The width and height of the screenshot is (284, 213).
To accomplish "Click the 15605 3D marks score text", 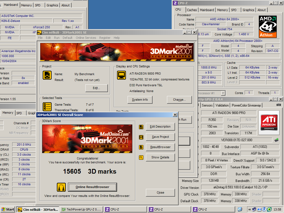I will coord(90,171).
